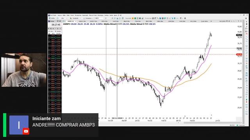Click the share icon on tab bar right
The height and width of the screenshot is (140, 250).
point(227,21)
